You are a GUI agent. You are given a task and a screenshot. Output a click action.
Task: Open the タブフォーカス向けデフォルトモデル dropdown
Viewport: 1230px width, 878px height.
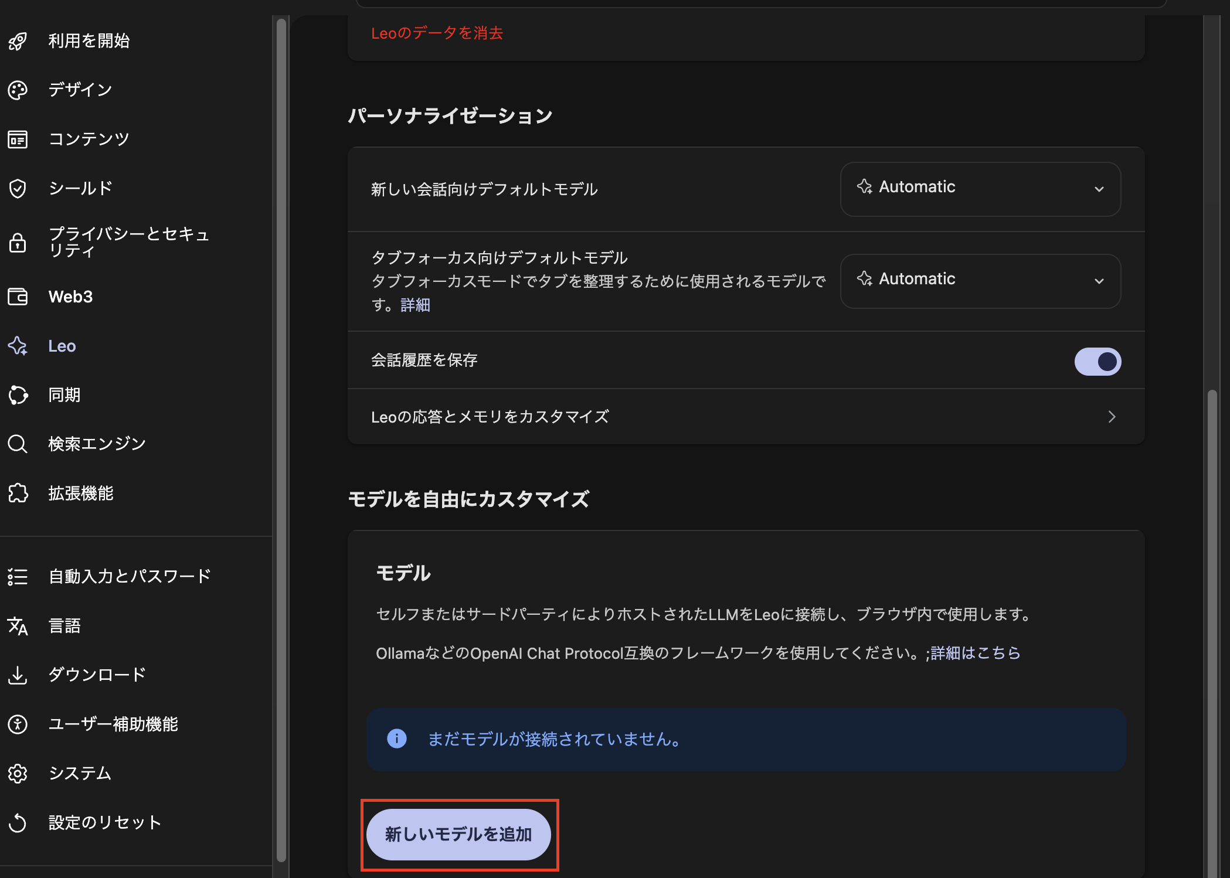(x=980, y=281)
